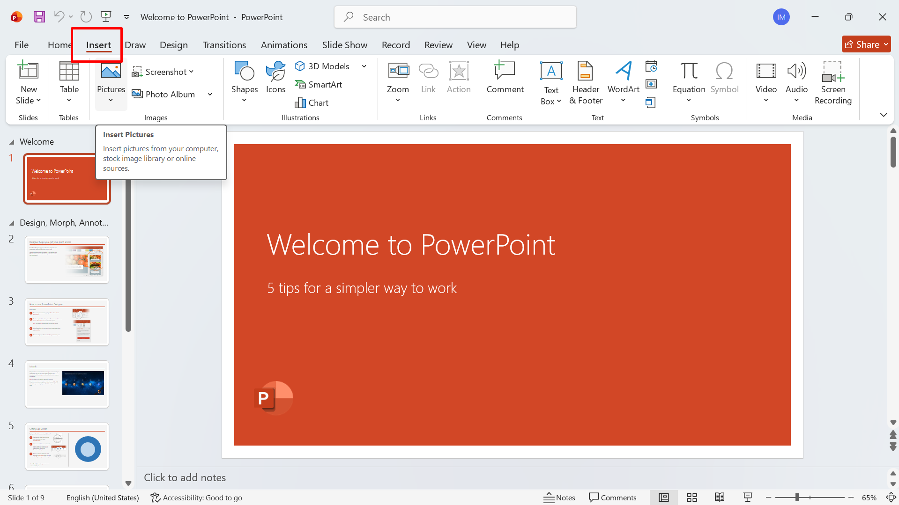
Task: Open the Equation dropdown
Action: (689, 100)
